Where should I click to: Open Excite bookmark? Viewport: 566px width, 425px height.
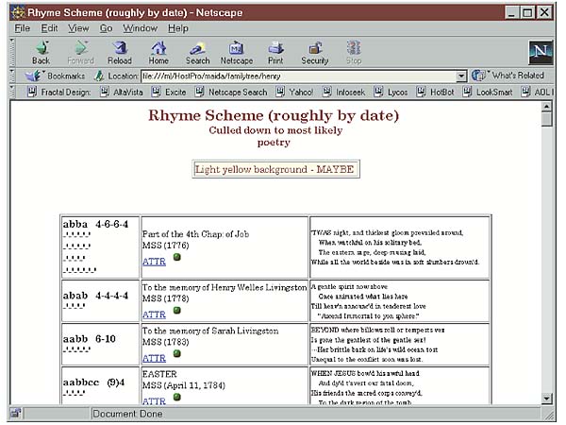pos(169,93)
